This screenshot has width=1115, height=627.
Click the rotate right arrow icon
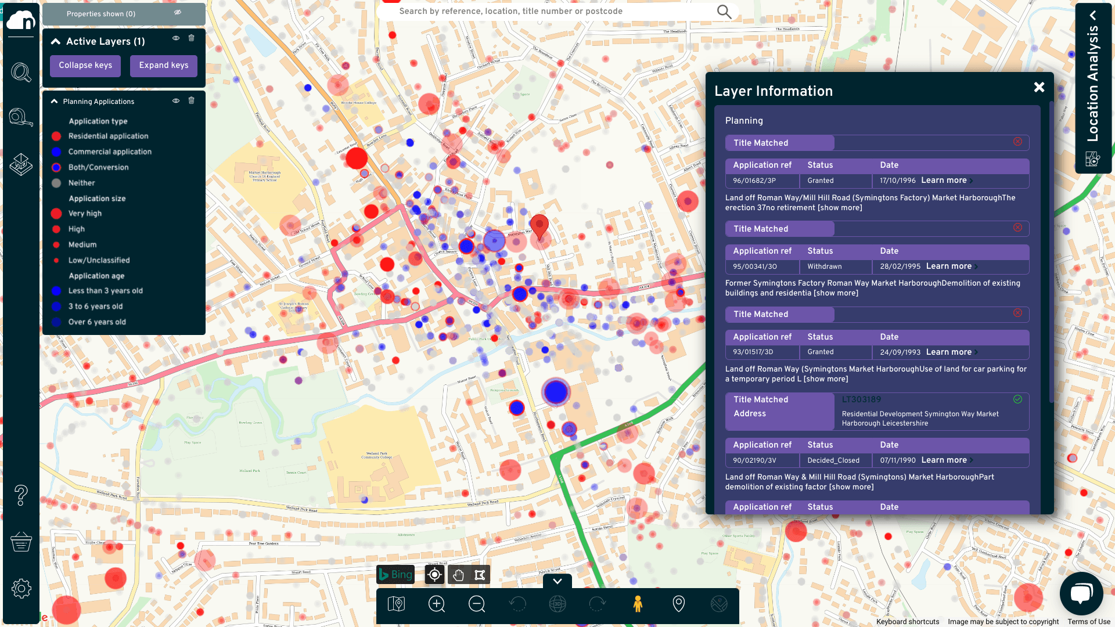pos(598,604)
